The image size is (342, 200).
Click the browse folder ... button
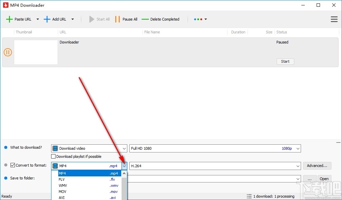(x=309, y=179)
